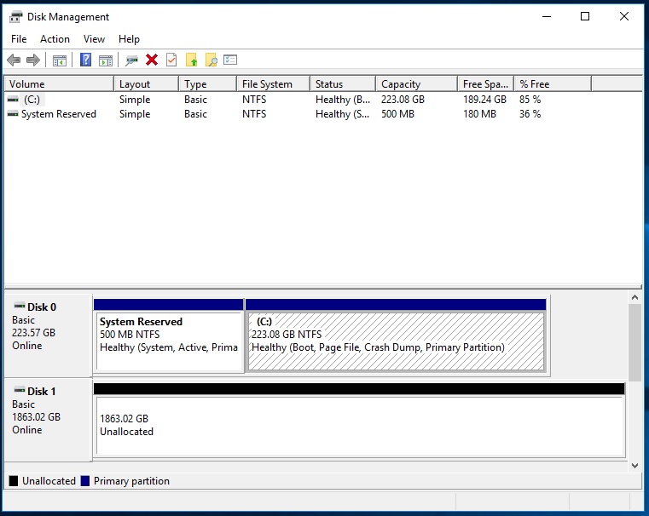Sort by the Layout column header
The image size is (649, 516).
(x=146, y=83)
